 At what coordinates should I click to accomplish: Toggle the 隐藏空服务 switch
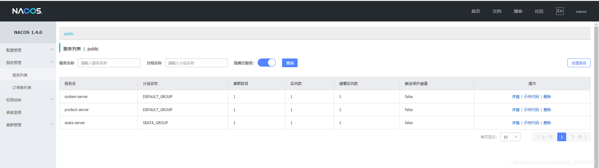[267, 63]
